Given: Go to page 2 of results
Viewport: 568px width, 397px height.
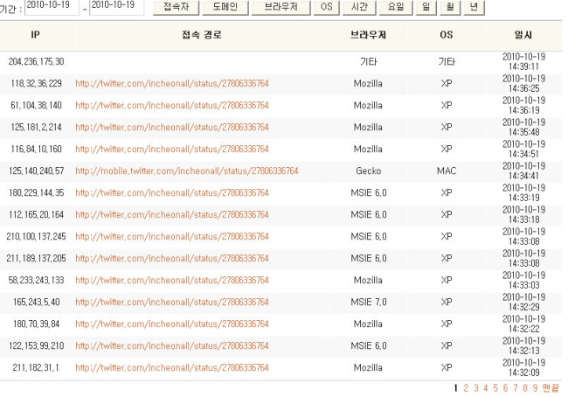Looking at the screenshot, I should coord(466,387).
